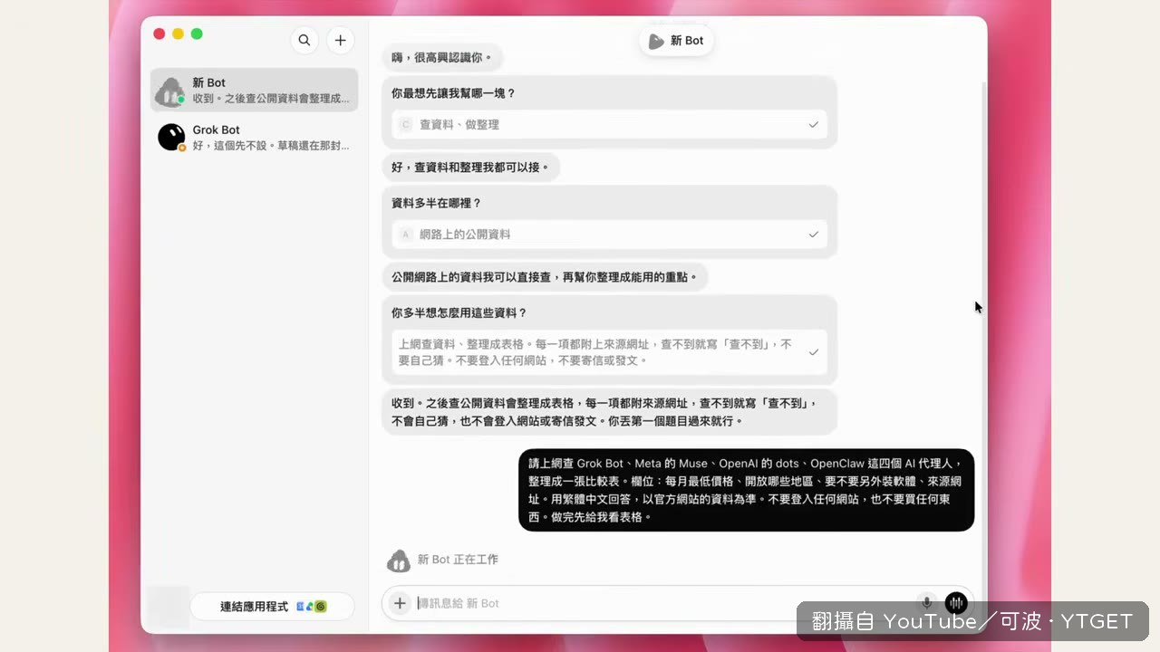Viewport: 1160px width, 652px height.
Task: Open the 新 Bot title pill at the top
Action: [676, 41]
